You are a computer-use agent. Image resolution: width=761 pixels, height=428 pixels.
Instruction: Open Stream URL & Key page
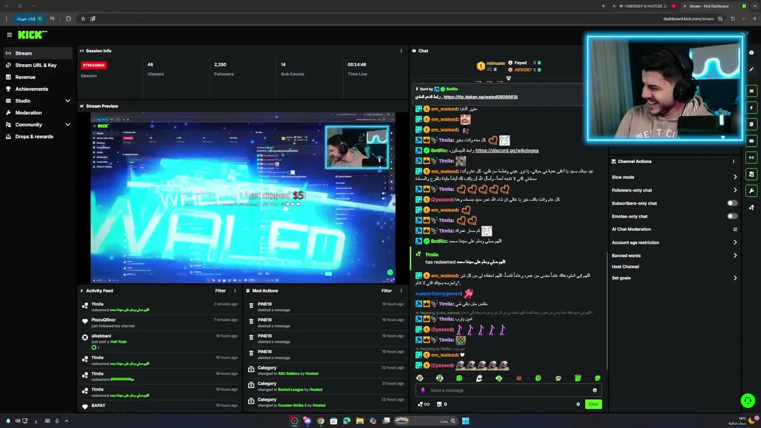(38, 65)
